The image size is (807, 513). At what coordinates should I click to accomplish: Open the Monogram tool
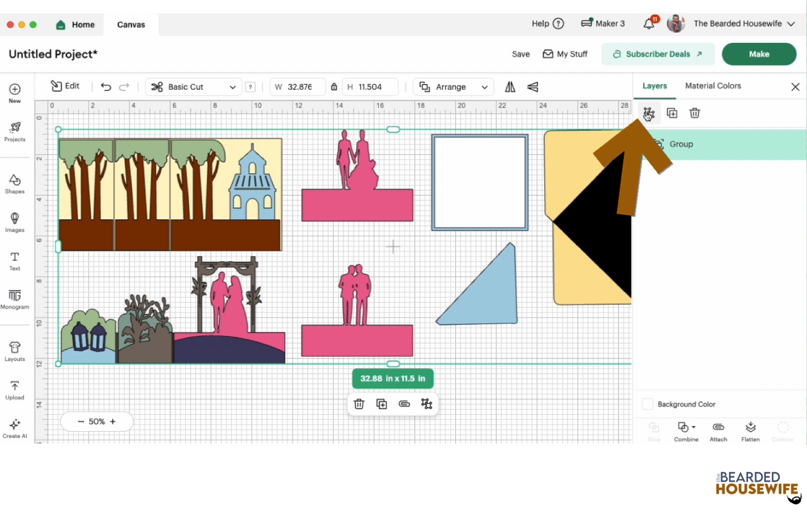(x=15, y=299)
